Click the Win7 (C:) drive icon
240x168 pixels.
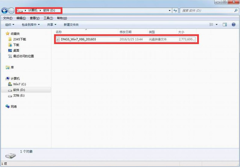click(10, 84)
